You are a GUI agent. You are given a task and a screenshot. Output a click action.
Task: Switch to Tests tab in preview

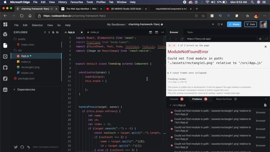coord(190,32)
